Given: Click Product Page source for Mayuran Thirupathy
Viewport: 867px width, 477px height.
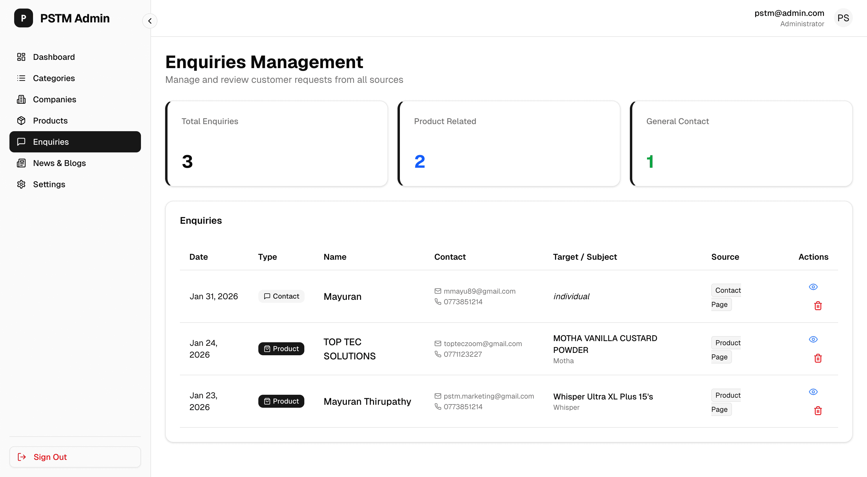Looking at the screenshot, I should (726, 402).
